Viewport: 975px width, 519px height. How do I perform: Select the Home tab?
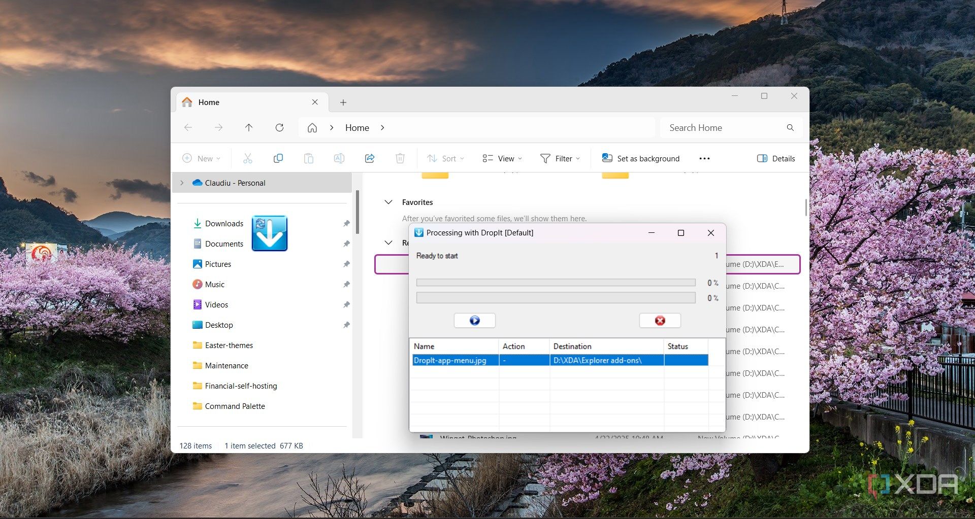pyautogui.click(x=252, y=102)
